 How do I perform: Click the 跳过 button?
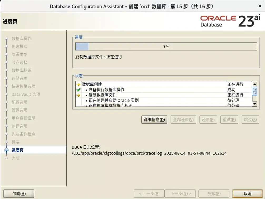tap(250, 120)
